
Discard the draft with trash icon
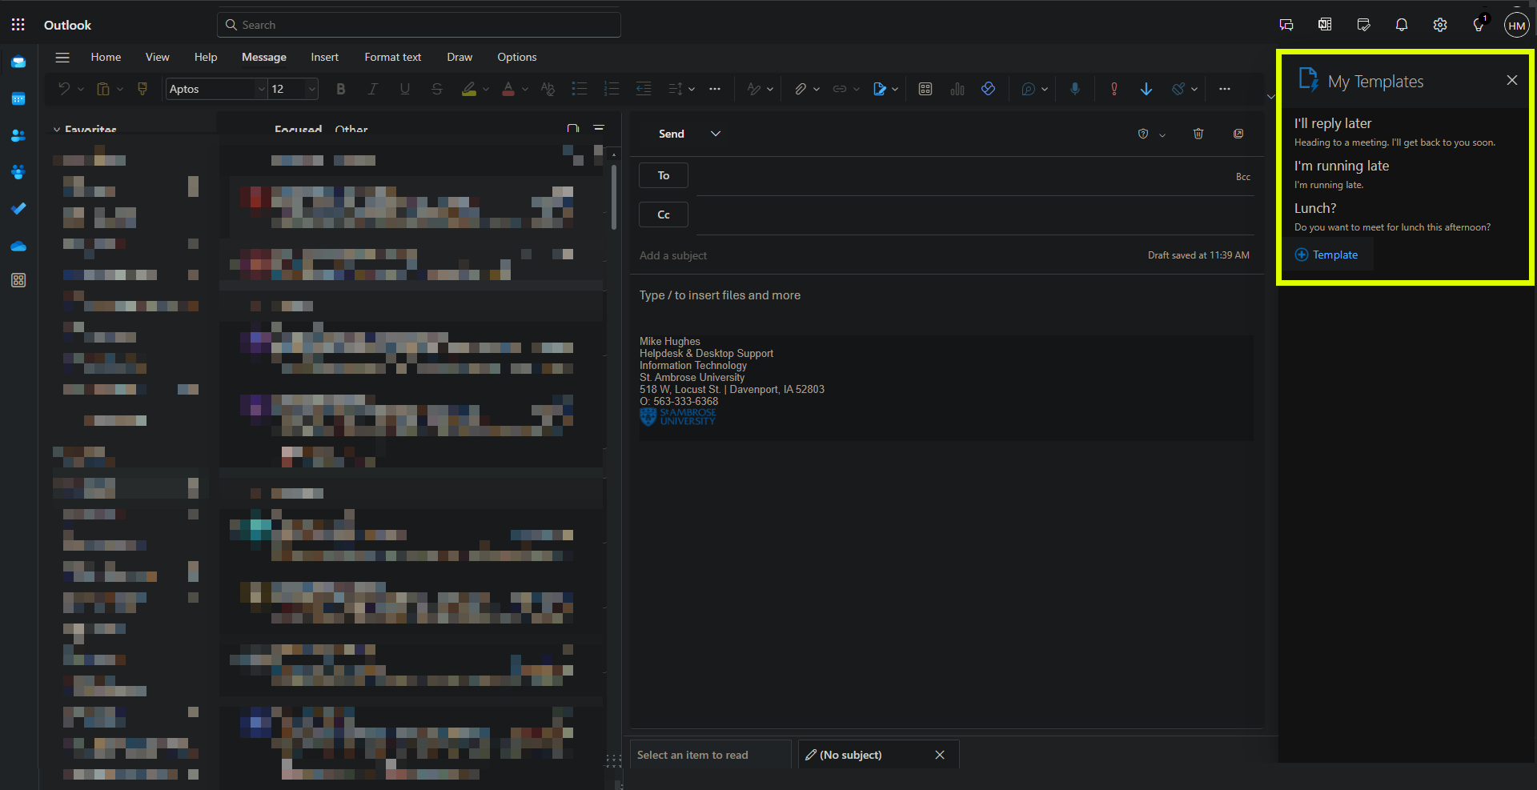click(1198, 134)
